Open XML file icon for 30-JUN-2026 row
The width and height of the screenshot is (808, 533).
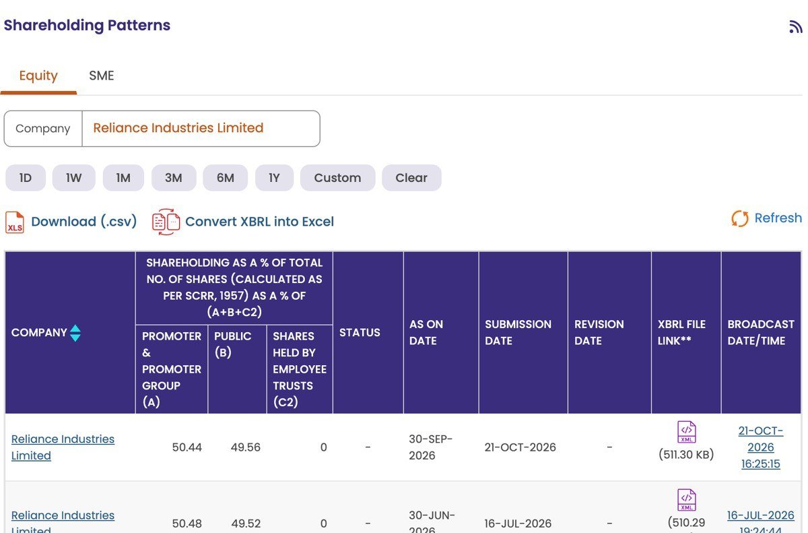click(x=687, y=500)
